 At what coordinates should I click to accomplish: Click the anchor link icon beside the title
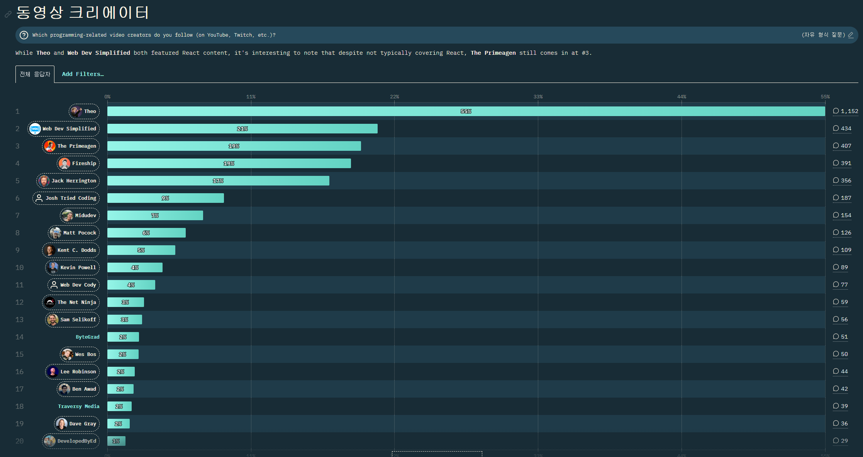(8, 14)
